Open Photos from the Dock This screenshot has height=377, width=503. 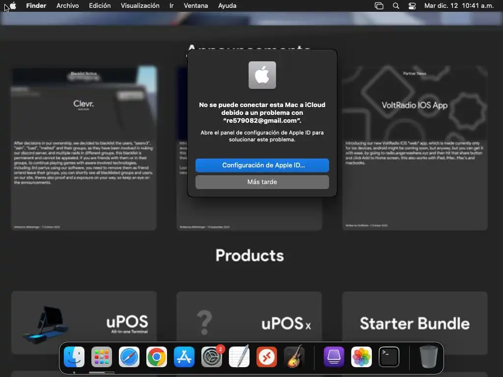(x=362, y=357)
